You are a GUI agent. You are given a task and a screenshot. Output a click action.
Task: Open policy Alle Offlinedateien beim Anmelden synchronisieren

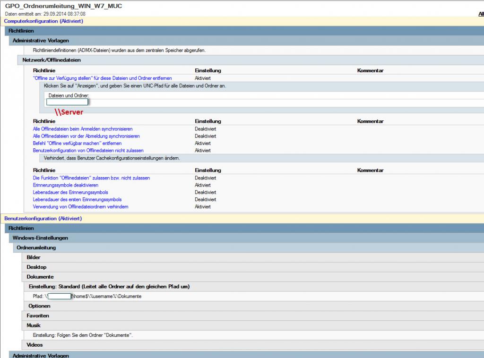[83, 129]
